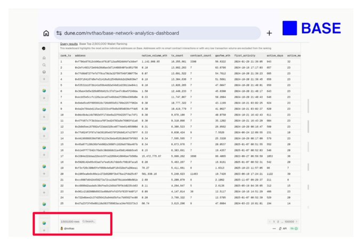Click contract count cell 11463

click(x=194, y=174)
